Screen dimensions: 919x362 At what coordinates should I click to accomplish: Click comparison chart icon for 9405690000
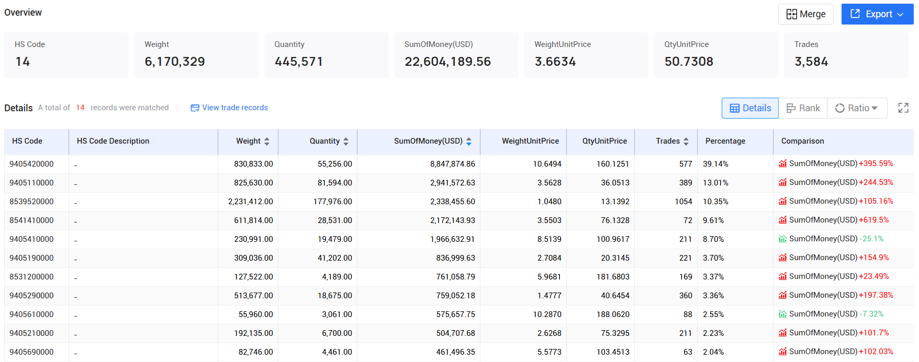783,352
